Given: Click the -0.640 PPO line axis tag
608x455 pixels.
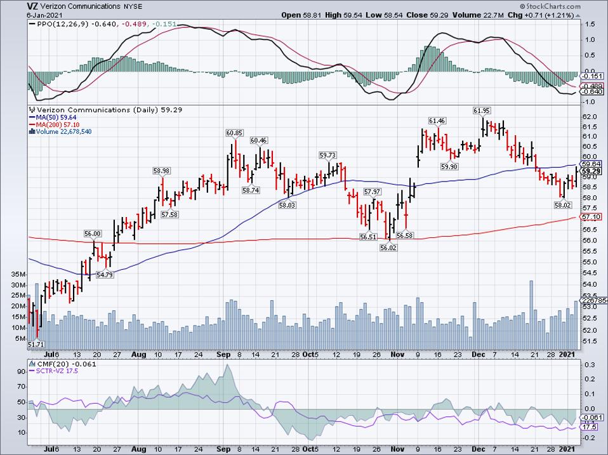Looking at the screenshot, I should 592,92.
